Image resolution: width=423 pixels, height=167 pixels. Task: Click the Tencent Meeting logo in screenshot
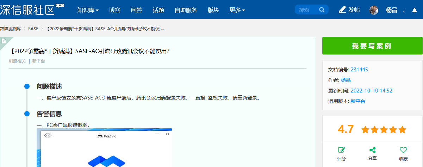coord(107,161)
